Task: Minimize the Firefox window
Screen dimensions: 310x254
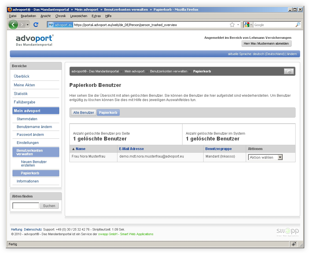Action: (x=290, y=9)
